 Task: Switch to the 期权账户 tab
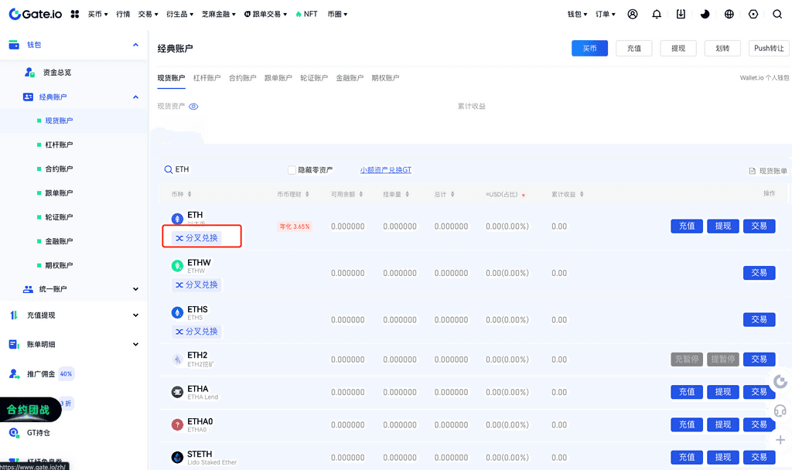(385, 78)
